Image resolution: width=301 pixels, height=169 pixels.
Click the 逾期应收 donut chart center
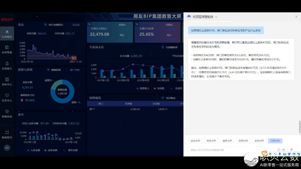[x=62, y=91]
